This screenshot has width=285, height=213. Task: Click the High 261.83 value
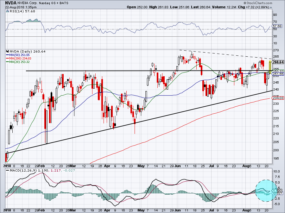pyautogui.click(x=159, y=7)
